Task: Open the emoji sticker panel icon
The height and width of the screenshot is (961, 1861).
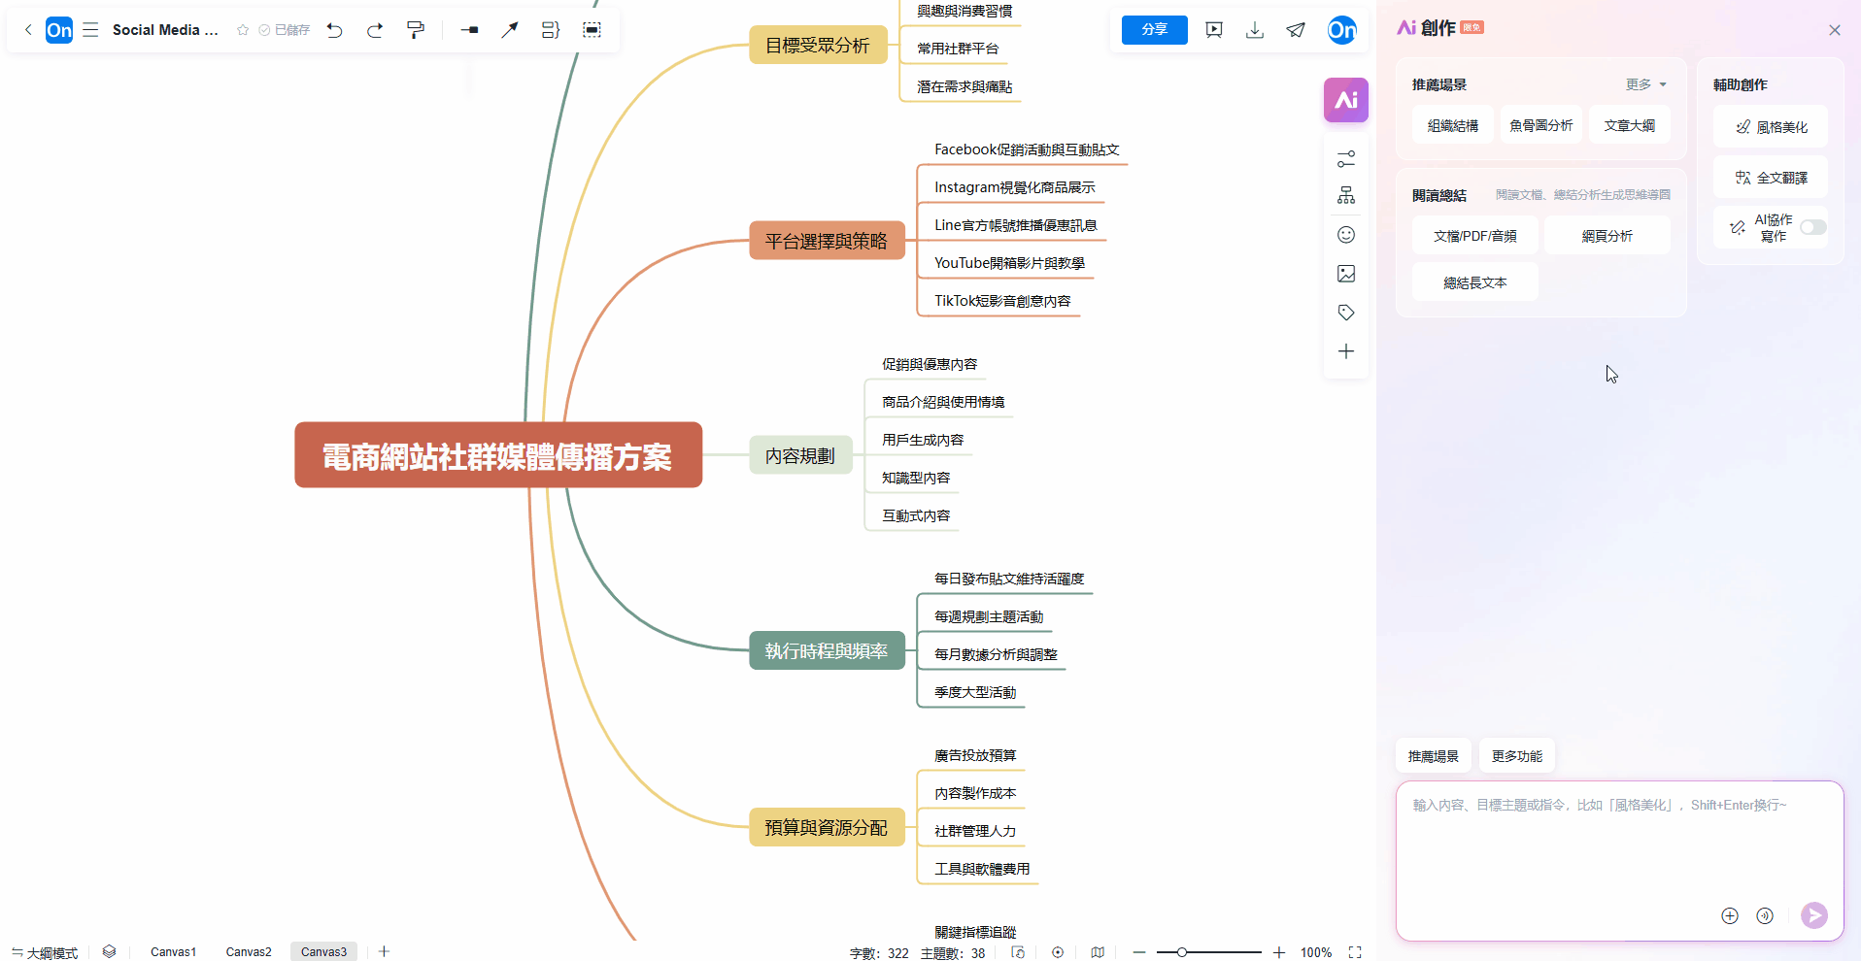Action: [x=1345, y=235]
